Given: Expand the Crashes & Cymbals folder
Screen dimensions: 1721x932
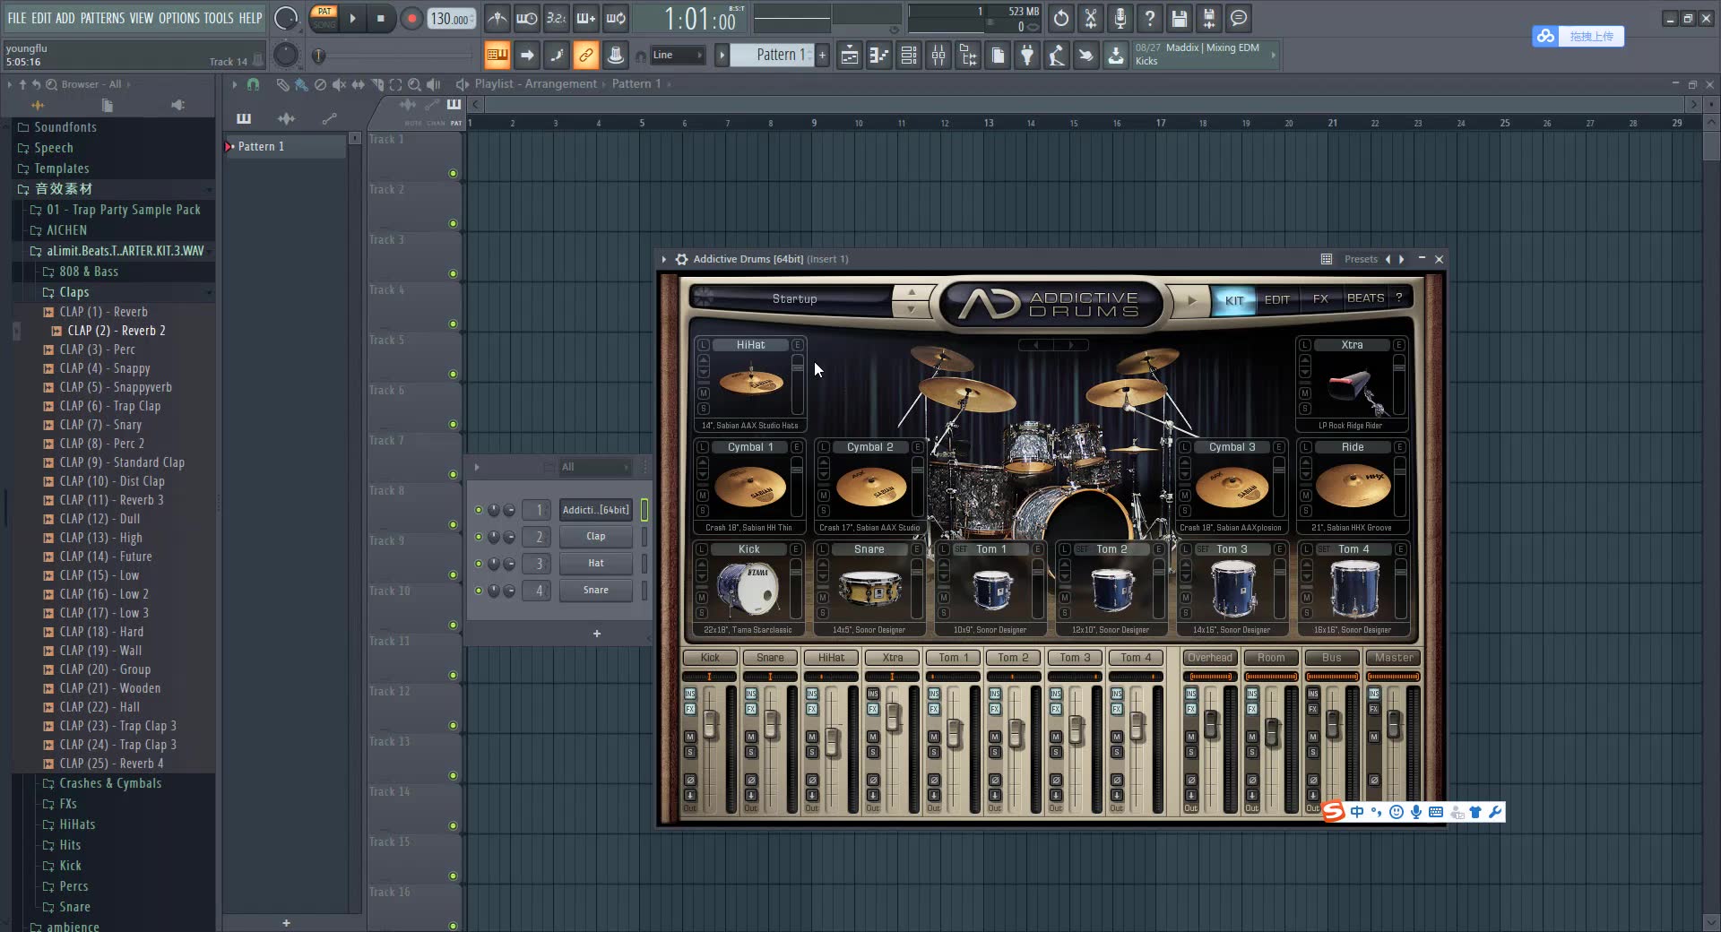Looking at the screenshot, I should coord(110,783).
